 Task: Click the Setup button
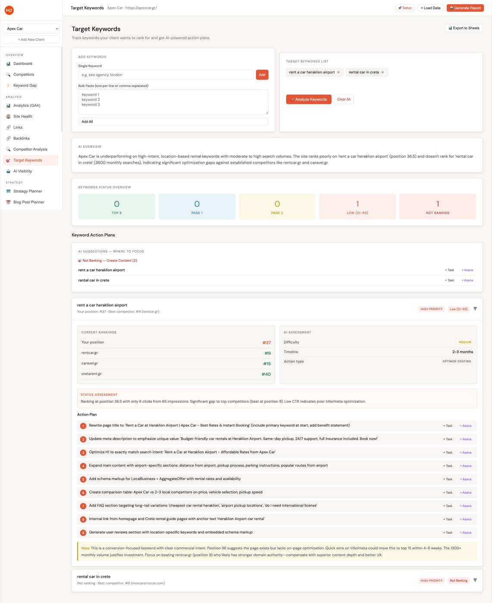(405, 8)
